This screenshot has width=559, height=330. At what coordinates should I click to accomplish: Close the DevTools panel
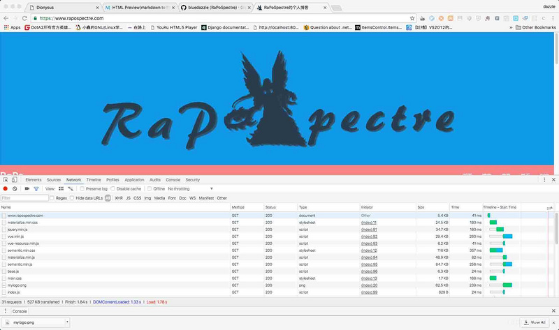[x=553, y=180]
